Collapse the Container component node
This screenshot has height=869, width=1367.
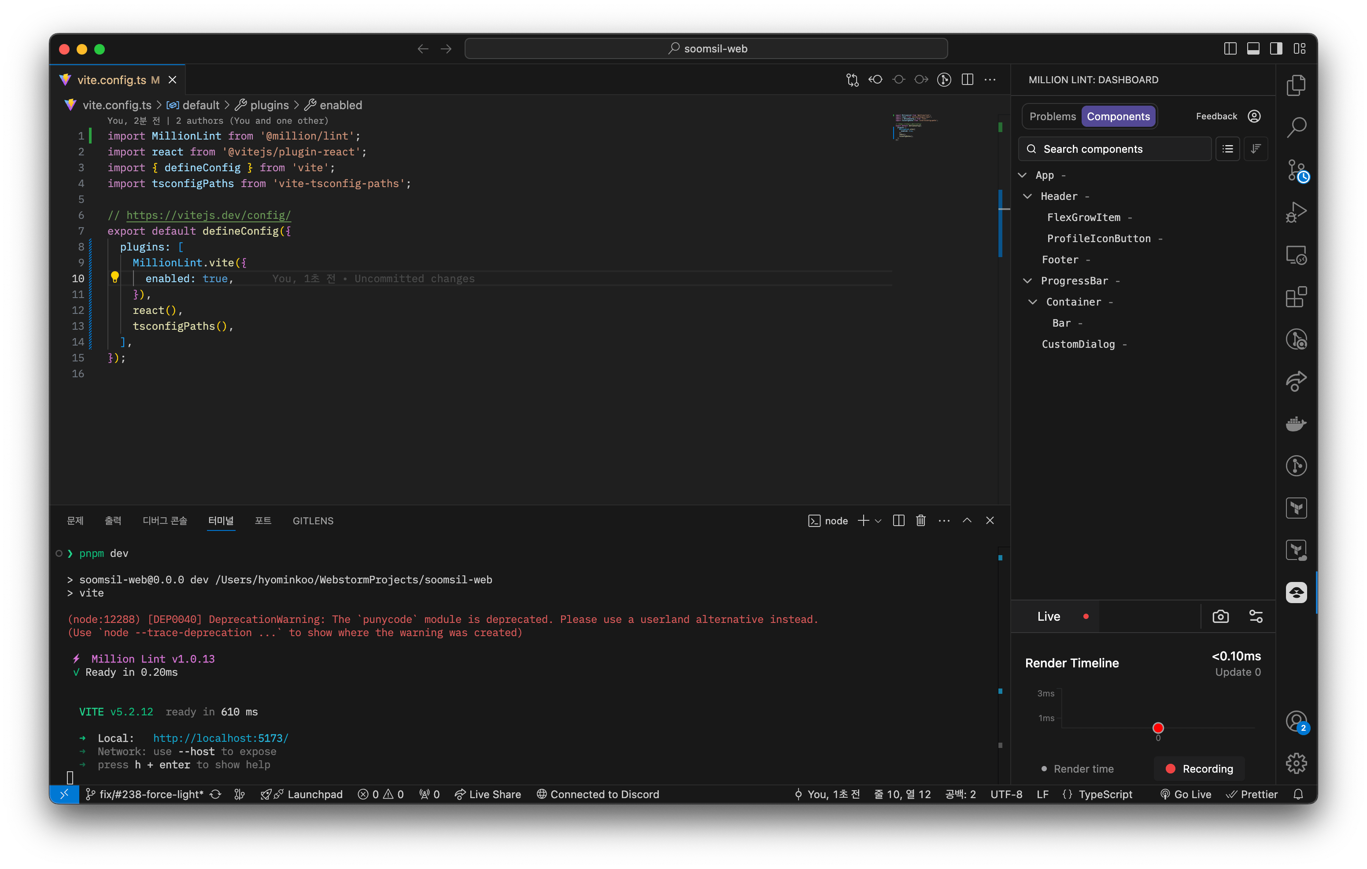[1033, 302]
